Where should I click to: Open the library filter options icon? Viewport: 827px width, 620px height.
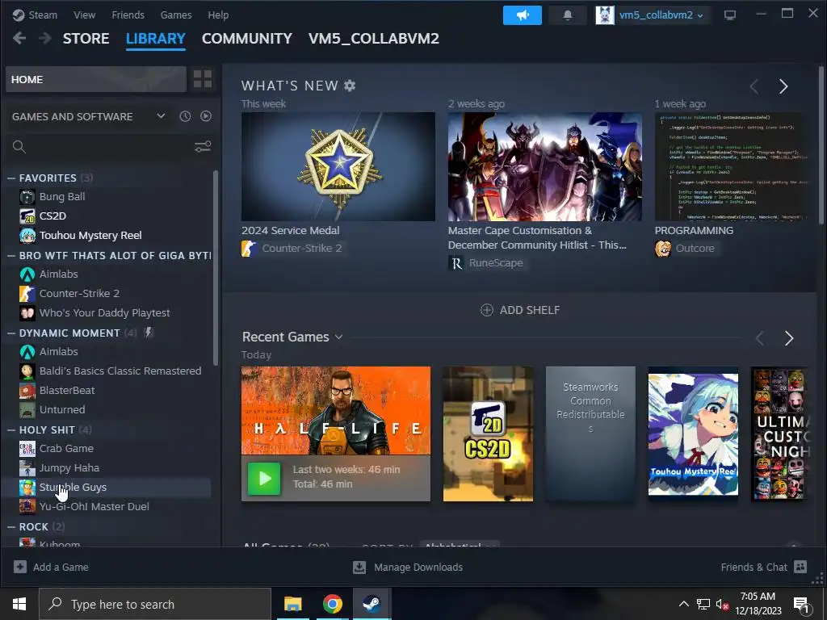point(203,147)
